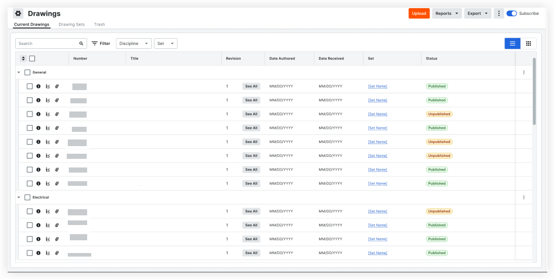
Task: Click the orange Upload button
Action: (419, 13)
